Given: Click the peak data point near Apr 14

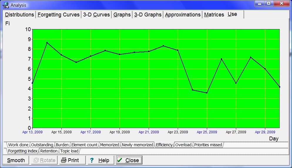Looking at the screenshot, I should point(47,43).
